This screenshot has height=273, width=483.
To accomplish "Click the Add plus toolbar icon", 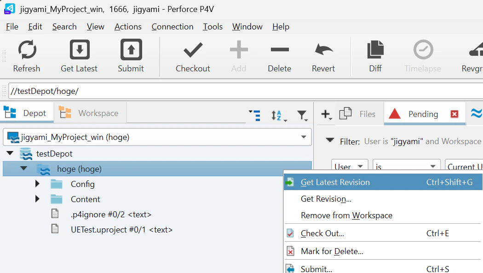I will click(x=239, y=50).
